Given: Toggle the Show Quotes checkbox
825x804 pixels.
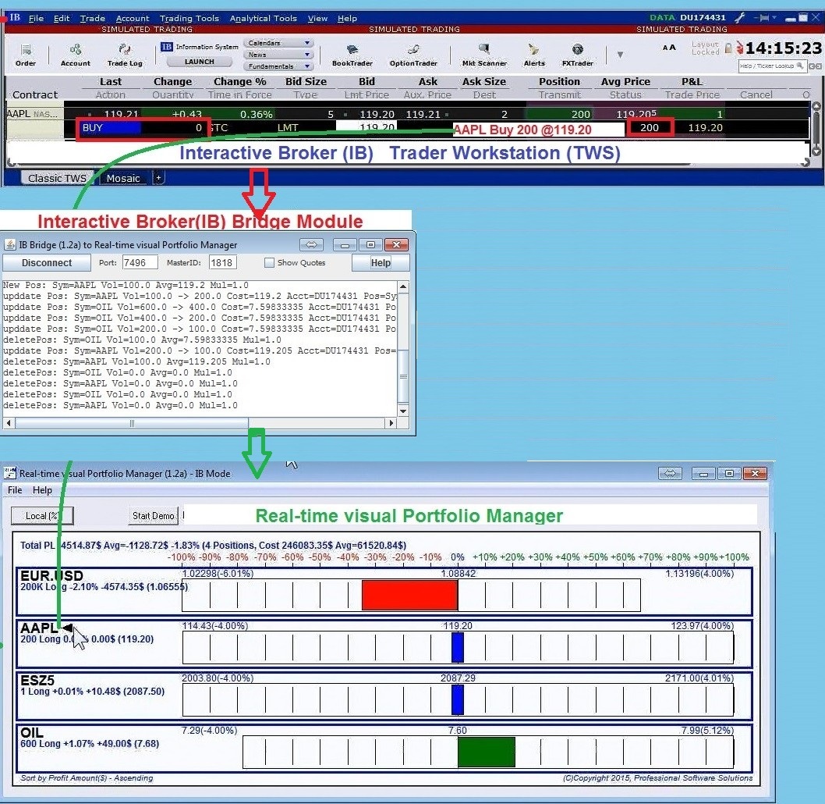Looking at the screenshot, I should pyautogui.click(x=269, y=263).
